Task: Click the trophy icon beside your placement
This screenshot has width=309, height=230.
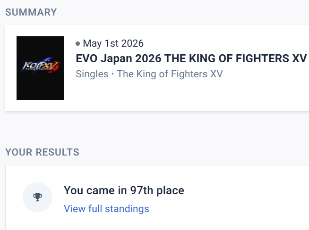Action: click(37, 197)
